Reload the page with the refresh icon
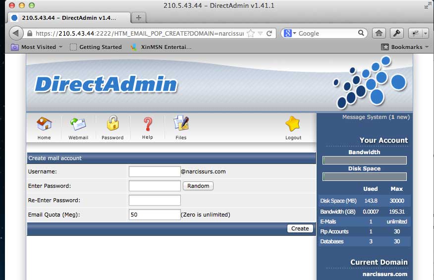Image resolution: width=434 pixels, height=280 pixels. tap(270, 33)
